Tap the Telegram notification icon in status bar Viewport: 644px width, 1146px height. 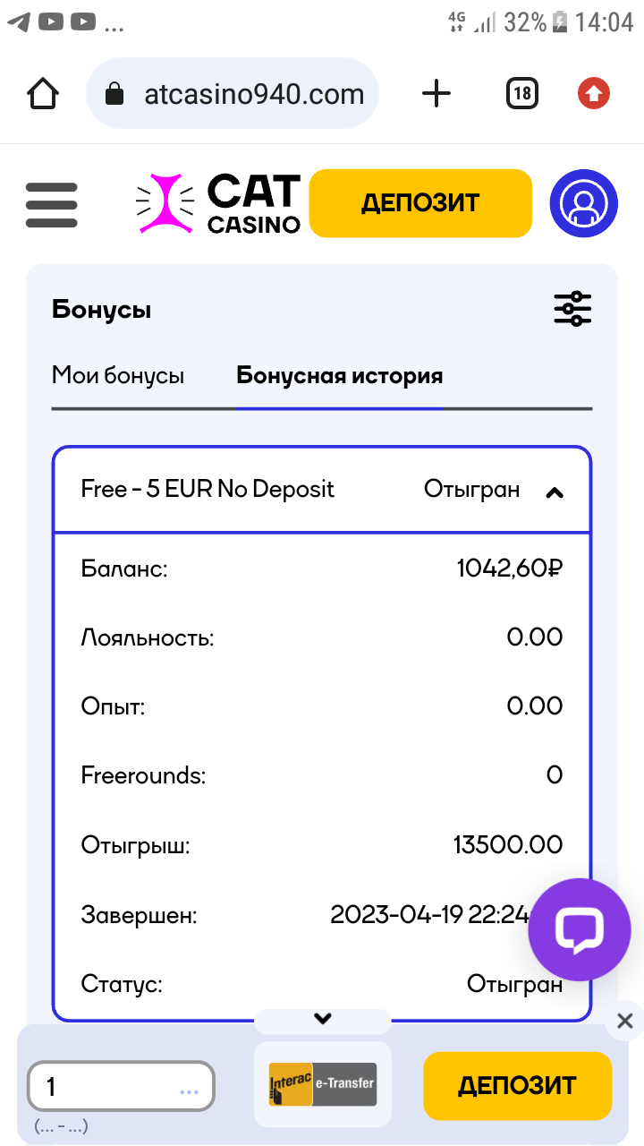(18, 21)
